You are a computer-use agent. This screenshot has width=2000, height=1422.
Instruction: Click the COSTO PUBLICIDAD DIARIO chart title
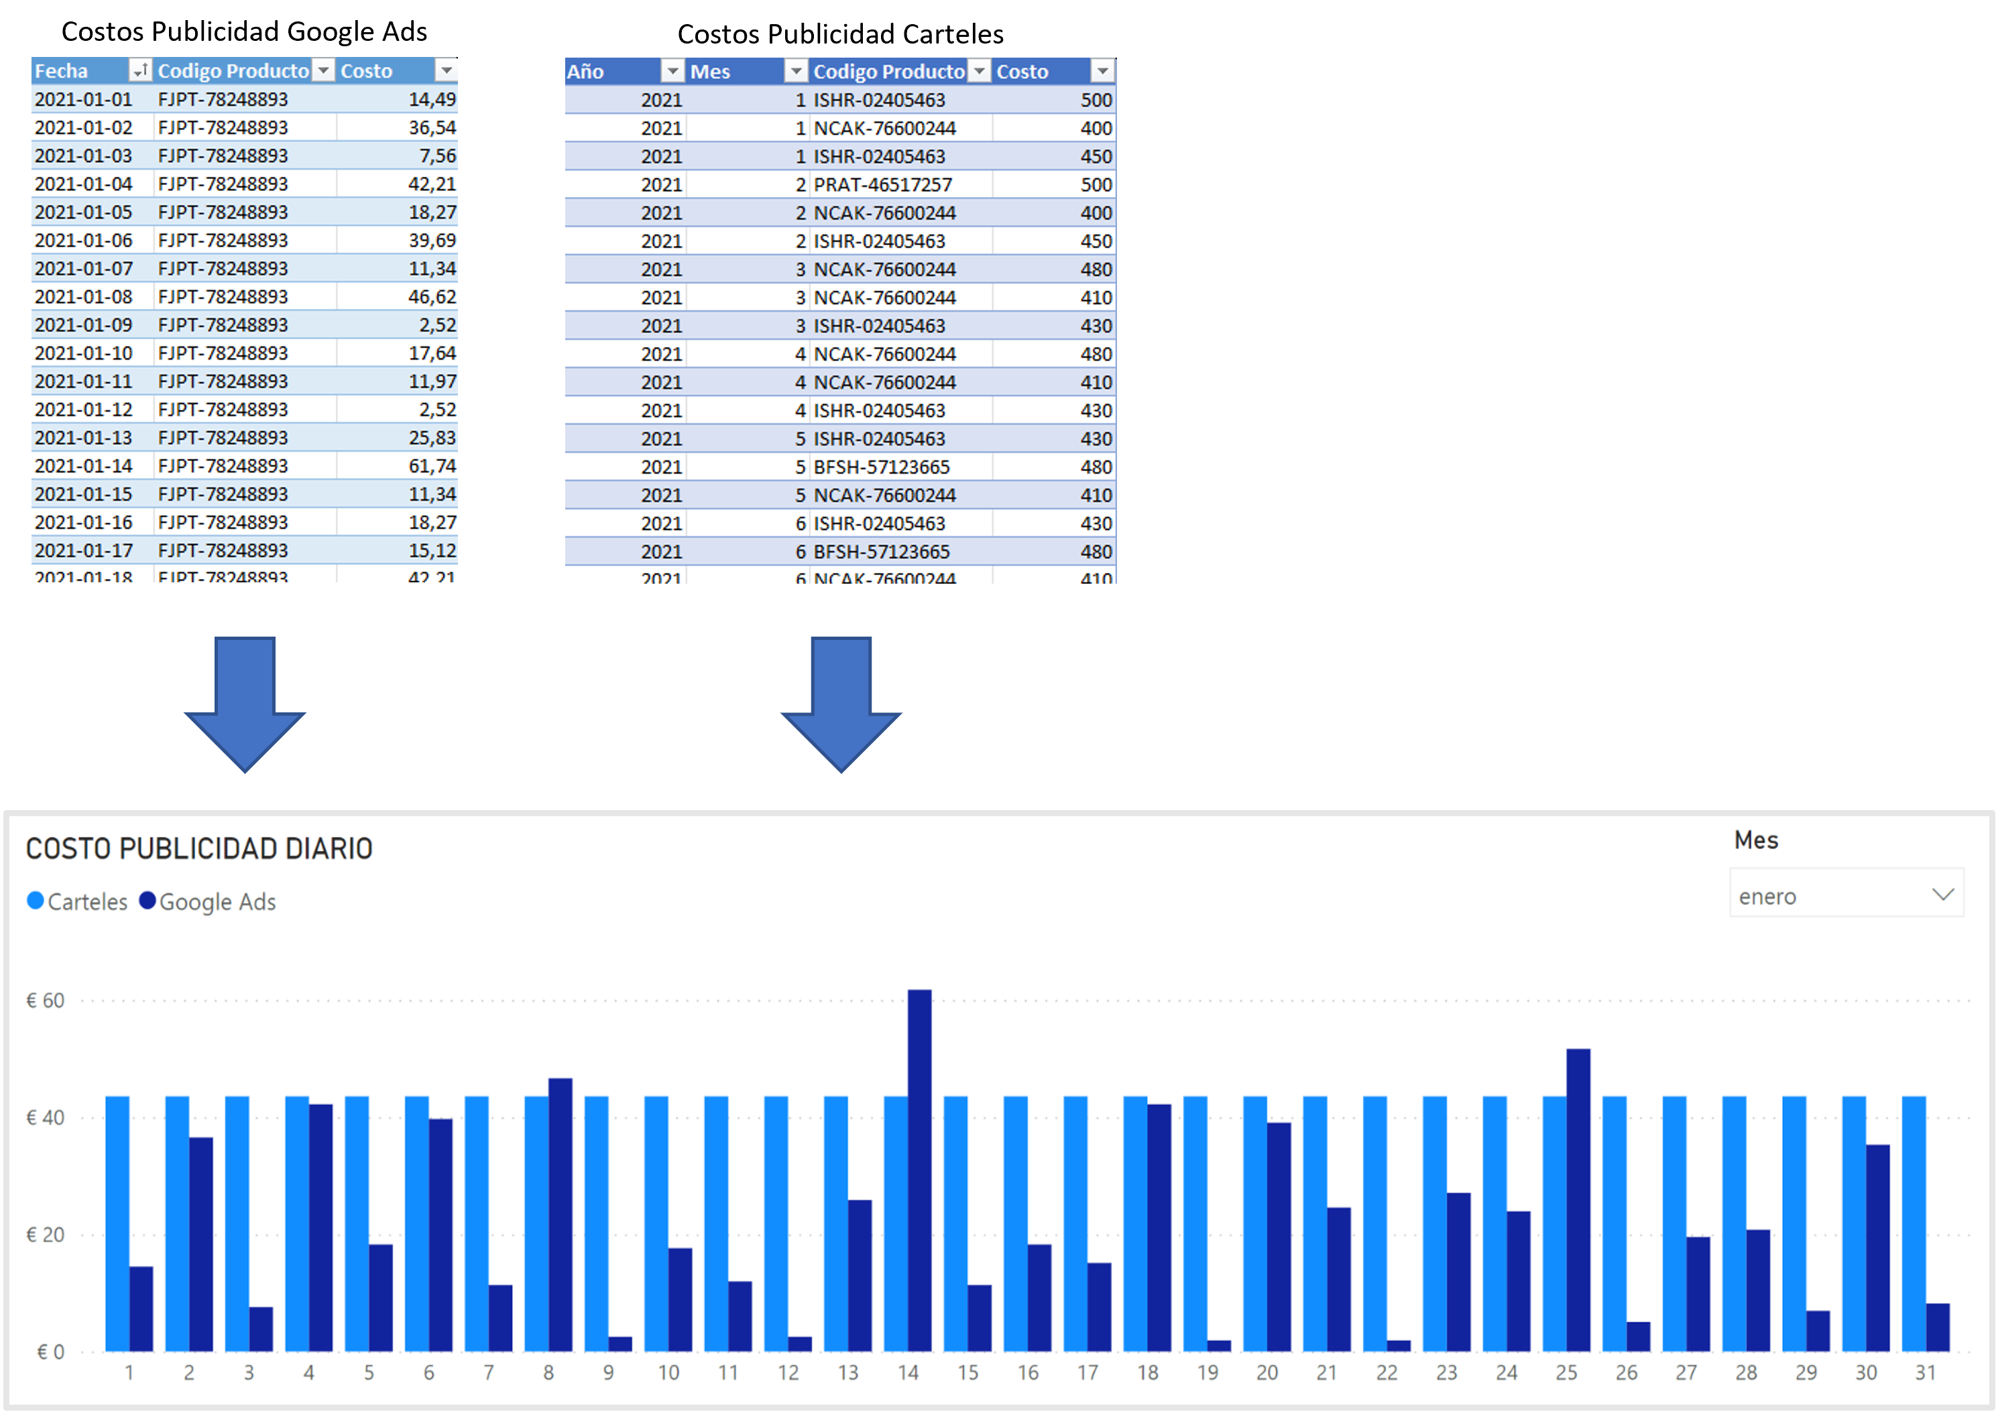click(x=199, y=848)
